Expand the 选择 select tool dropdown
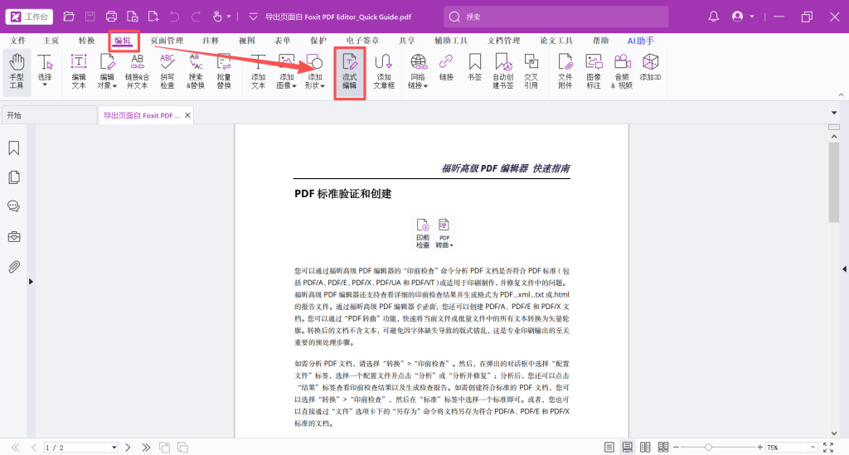 [45, 85]
